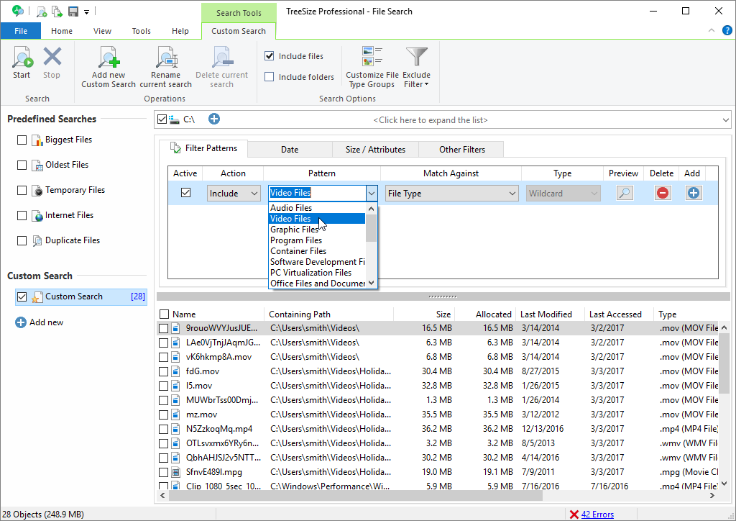This screenshot has height=521, width=736.
Task: Open the Tools ribbon tab
Action: tap(141, 31)
